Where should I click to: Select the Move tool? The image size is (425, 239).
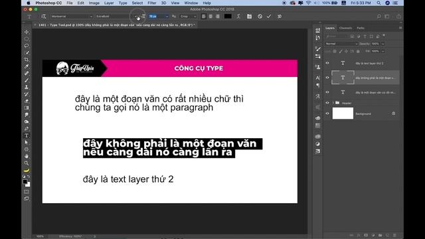(27, 32)
